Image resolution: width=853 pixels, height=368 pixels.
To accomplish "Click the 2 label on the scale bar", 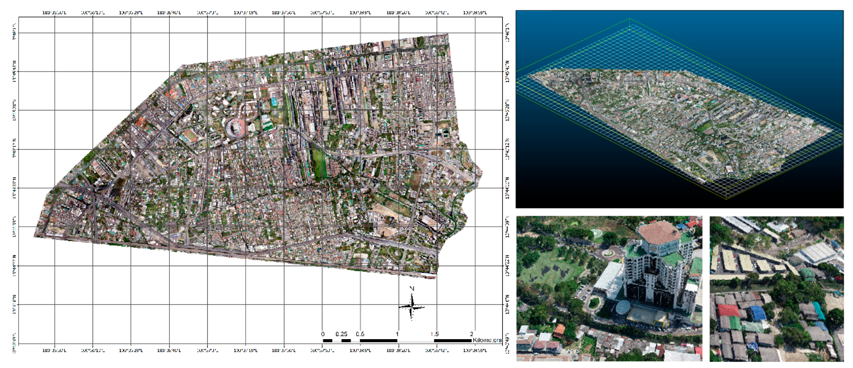I will click(471, 334).
